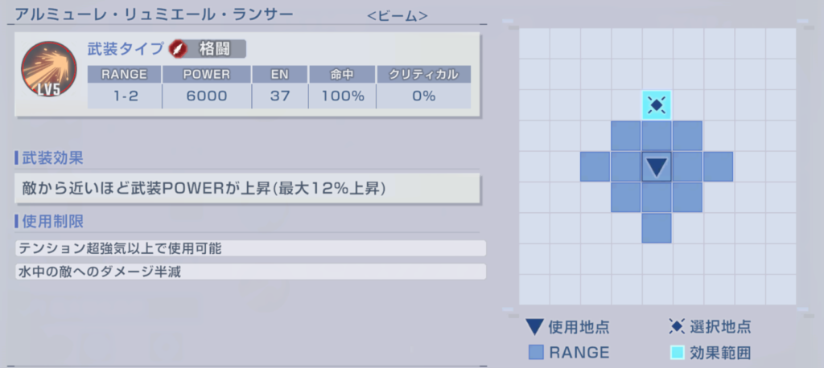Click the 水中 damage halved restriction row
Image resolution: width=824 pixels, height=368 pixels.
pos(249,272)
